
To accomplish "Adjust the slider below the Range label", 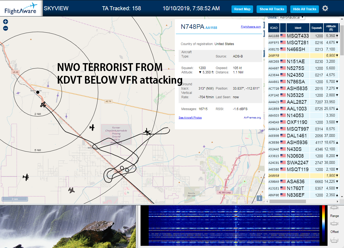I will tap(334, 223).
